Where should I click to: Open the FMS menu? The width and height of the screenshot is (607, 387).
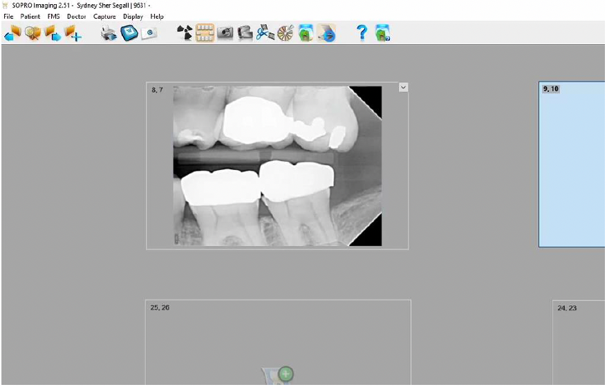click(53, 17)
